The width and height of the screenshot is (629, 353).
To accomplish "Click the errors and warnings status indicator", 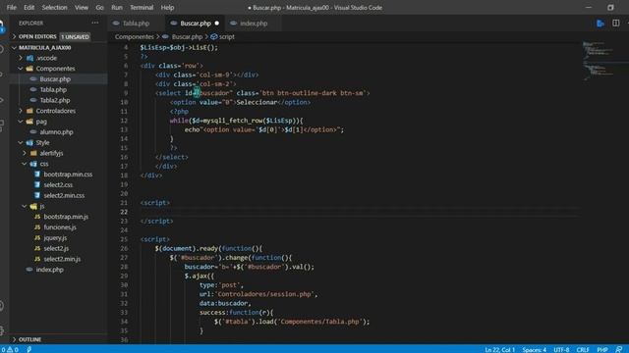I will tap(10, 349).
